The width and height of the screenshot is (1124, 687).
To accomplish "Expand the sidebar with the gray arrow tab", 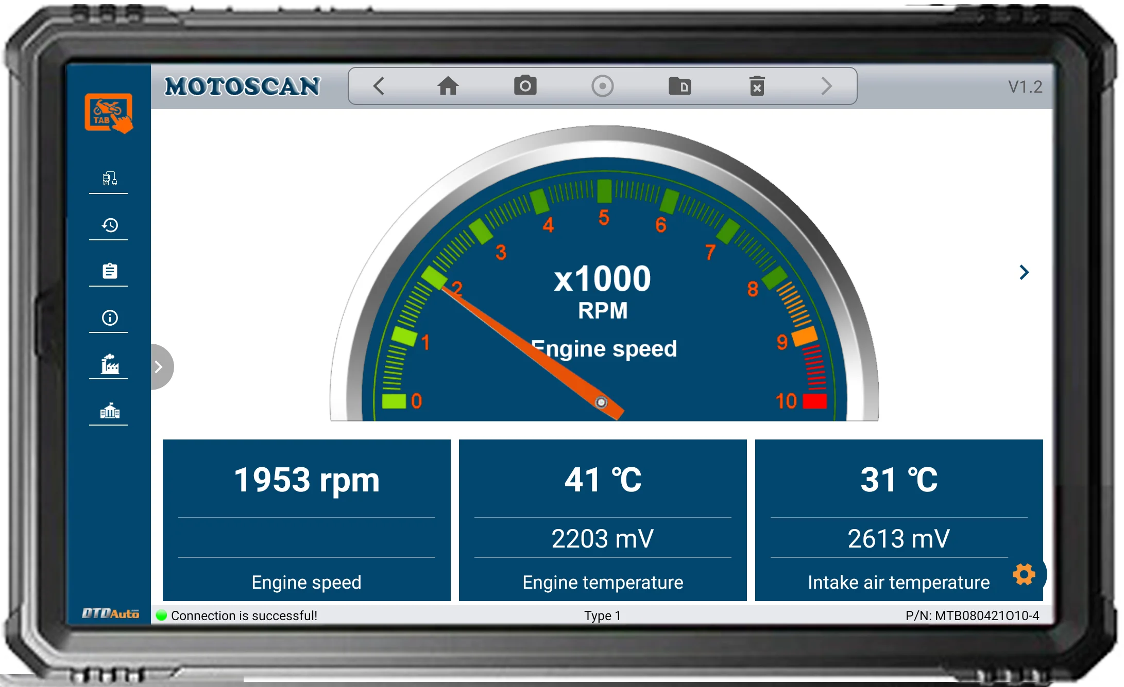I will point(161,366).
